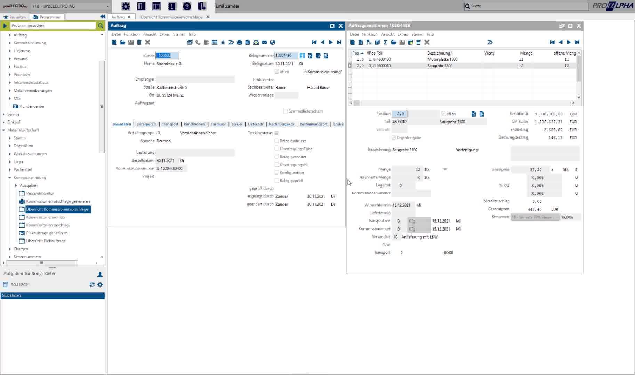Click the blue info icon beside Belegnummer
Viewport: 635px width, 375px height.
(x=302, y=56)
